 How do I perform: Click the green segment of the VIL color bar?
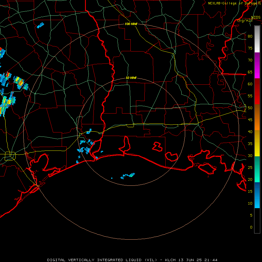pos(257,169)
